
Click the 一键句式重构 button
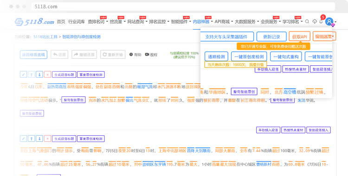pyautogui.click(x=286, y=57)
